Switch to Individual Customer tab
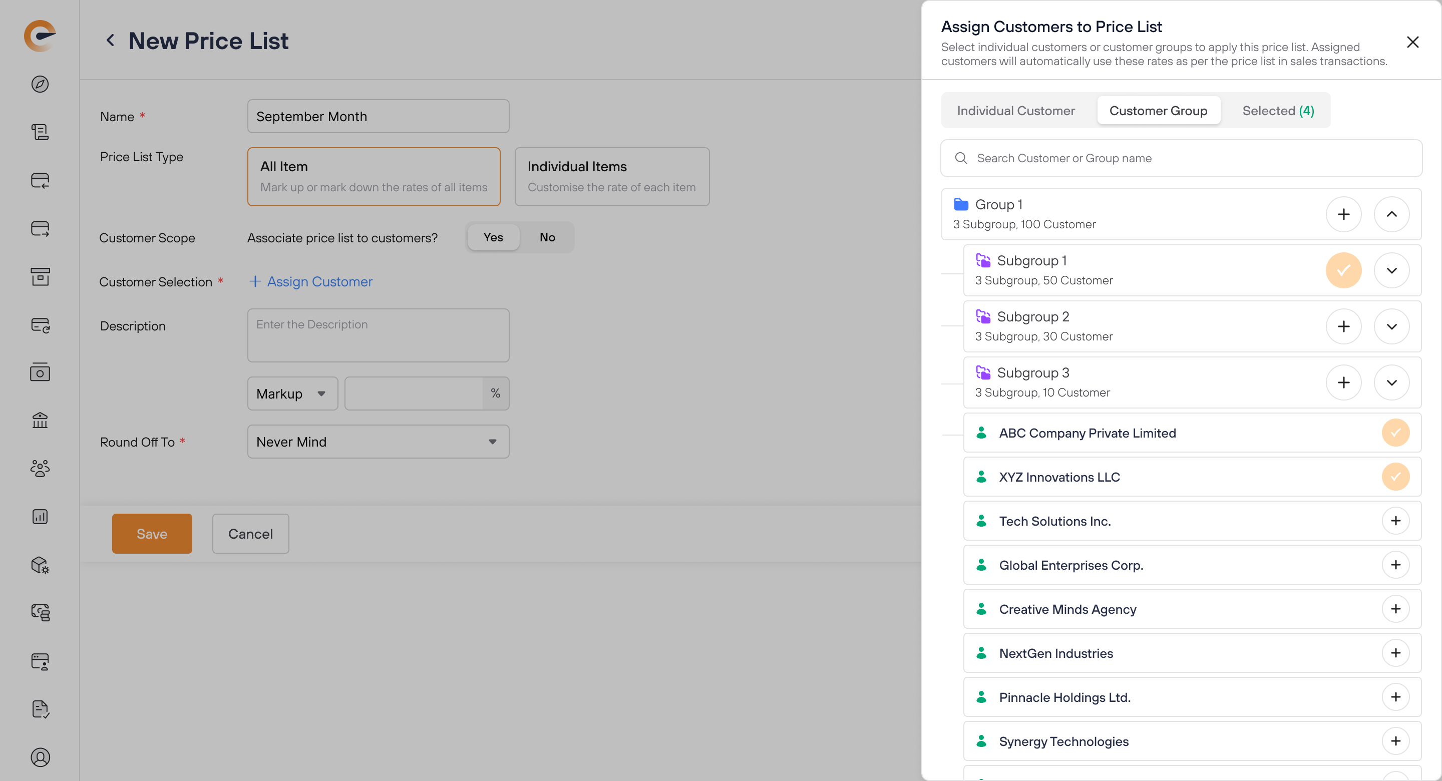 pyautogui.click(x=1015, y=111)
